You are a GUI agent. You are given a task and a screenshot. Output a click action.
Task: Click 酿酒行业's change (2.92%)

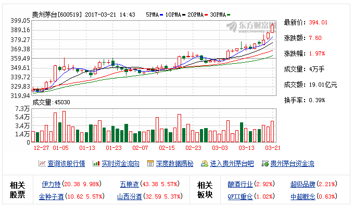coord(264,184)
